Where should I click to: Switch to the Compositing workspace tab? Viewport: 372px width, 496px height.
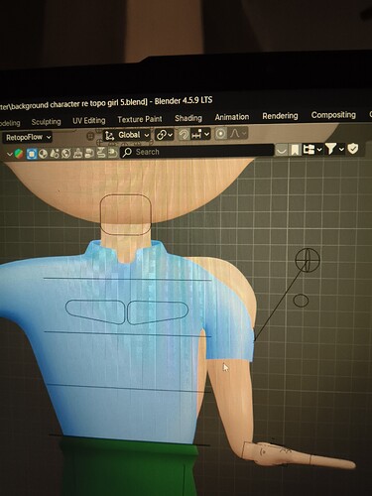pyautogui.click(x=333, y=115)
